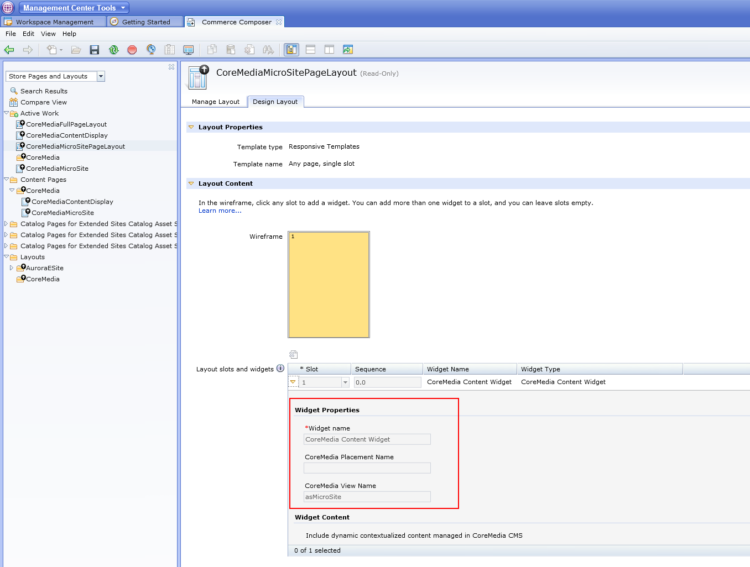This screenshot has width=750, height=567.
Task: Click the add widget icon below wireframe
Action: coord(293,354)
